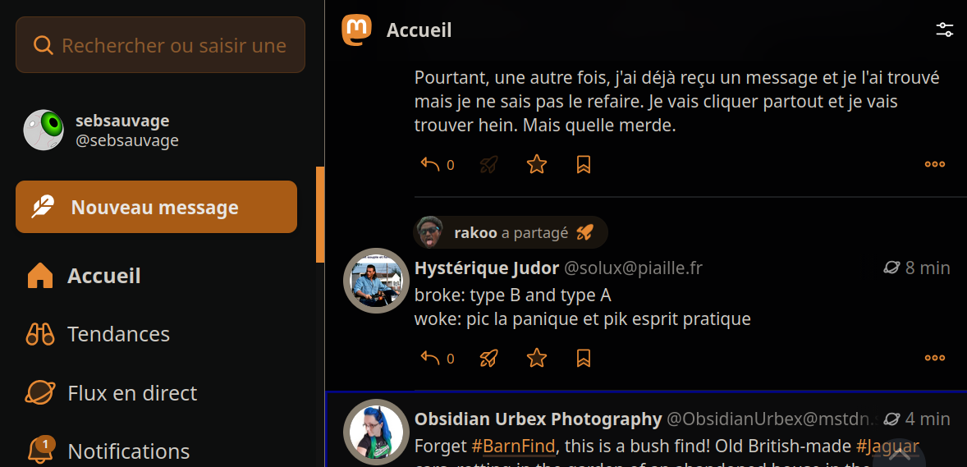Open more options on Hystérique Judor's post
Screen dimensions: 967x467
pyautogui.click(x=935, y=358)
